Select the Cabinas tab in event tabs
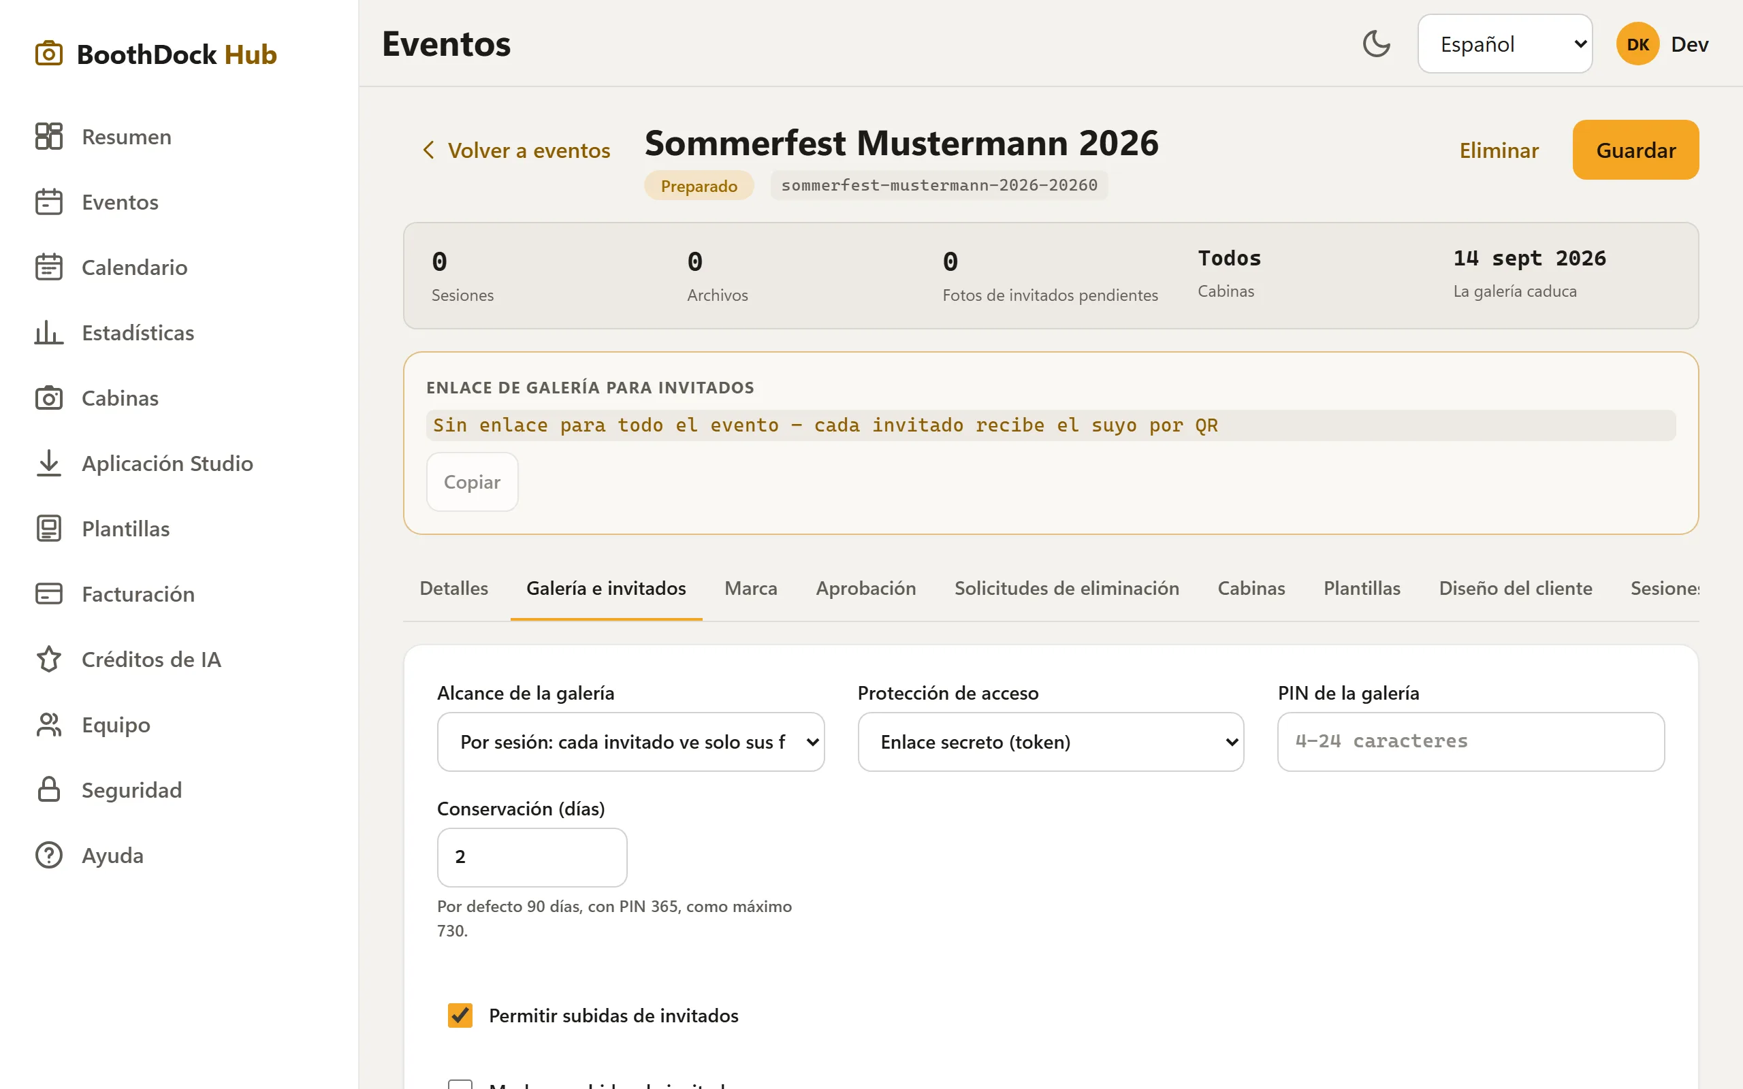The height and width of the screenshot is (1089, 1743). click(1251, 589)
